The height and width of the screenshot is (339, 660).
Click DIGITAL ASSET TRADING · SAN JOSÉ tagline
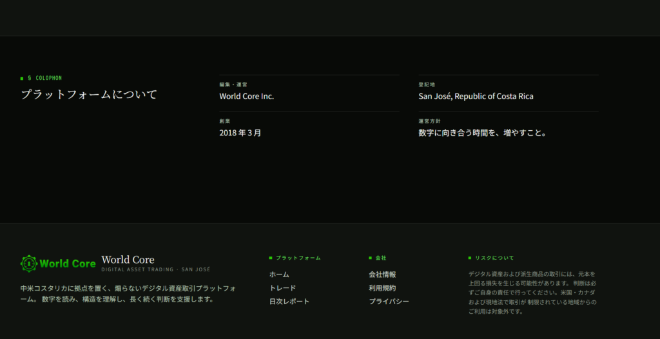156,269
